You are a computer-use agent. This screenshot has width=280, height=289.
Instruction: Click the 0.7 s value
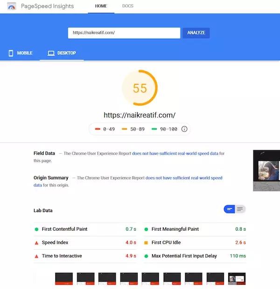coord(131,229)
